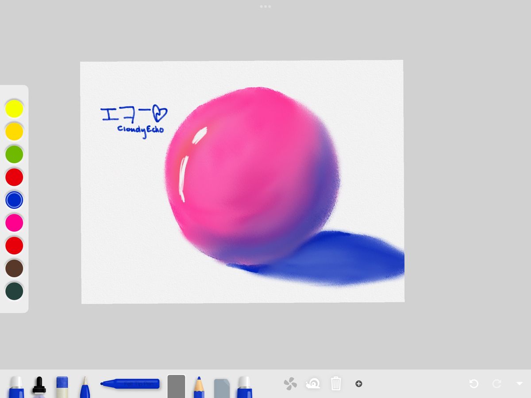Tap the pinwheel fan icon

pos(290,383)
